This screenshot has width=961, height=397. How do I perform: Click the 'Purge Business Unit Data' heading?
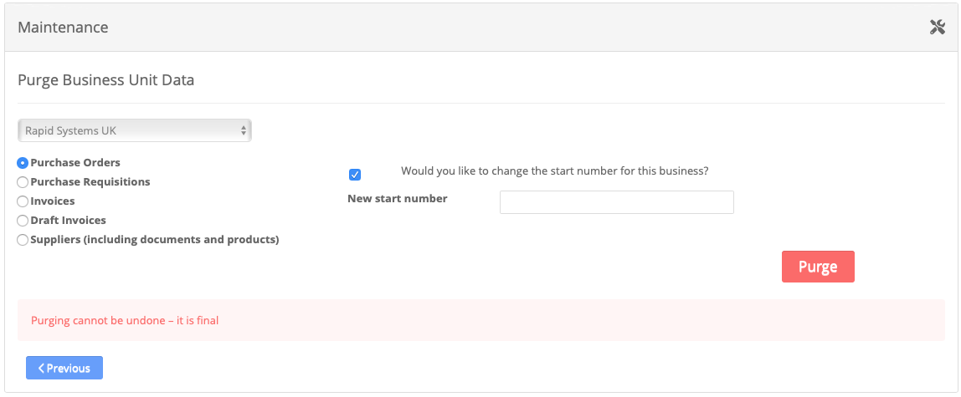pyautogui.click(x=105, y=81)
